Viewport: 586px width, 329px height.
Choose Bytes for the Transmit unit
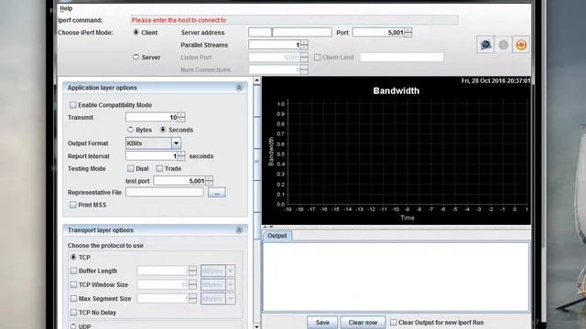tap(130, 130)
